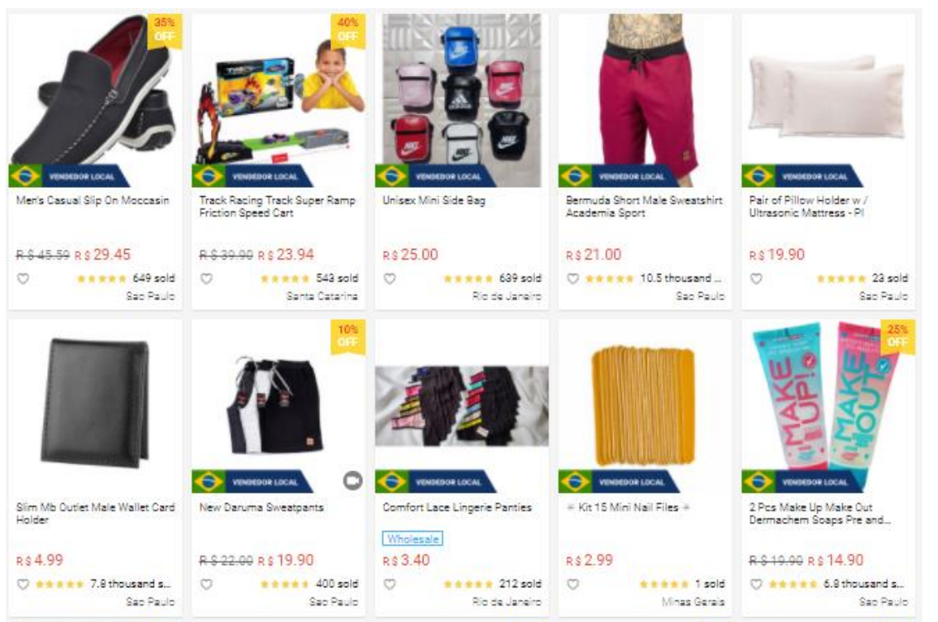The height and width of the screenshot is (622, 938).
Task: Toggle wishlist heart for Slim Mb Outlet Wallet
Action: [x=22, y=584]
